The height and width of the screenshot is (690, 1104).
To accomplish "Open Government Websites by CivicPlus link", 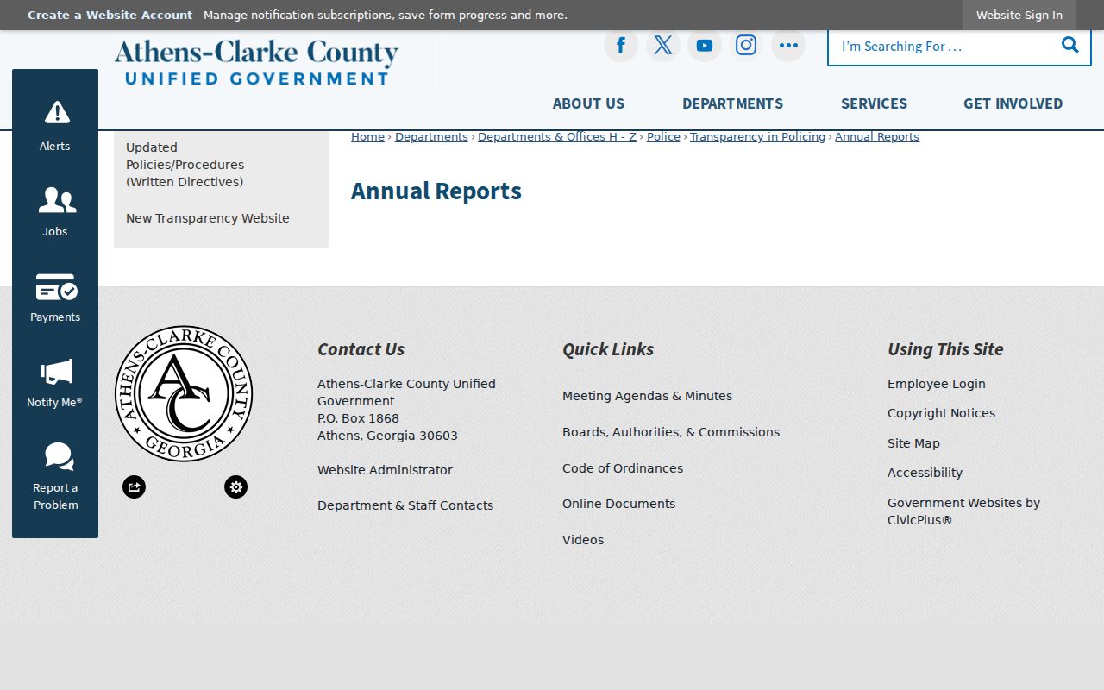I will coord(963,511).
